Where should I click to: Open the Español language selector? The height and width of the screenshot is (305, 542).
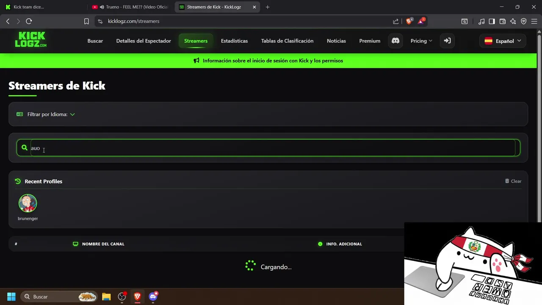503,41
